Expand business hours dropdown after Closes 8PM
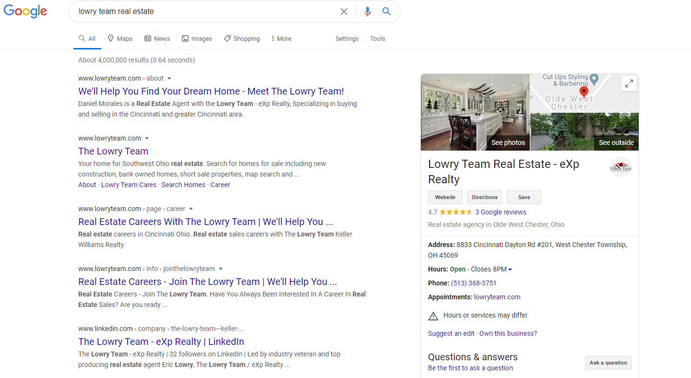Viewport: 691px width, 378px height. pos(510,270)
